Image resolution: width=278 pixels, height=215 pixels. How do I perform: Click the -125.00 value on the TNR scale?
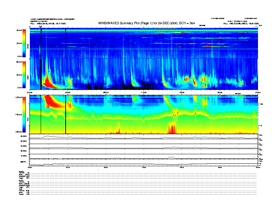pyautogui.click(x=18, y=97)
